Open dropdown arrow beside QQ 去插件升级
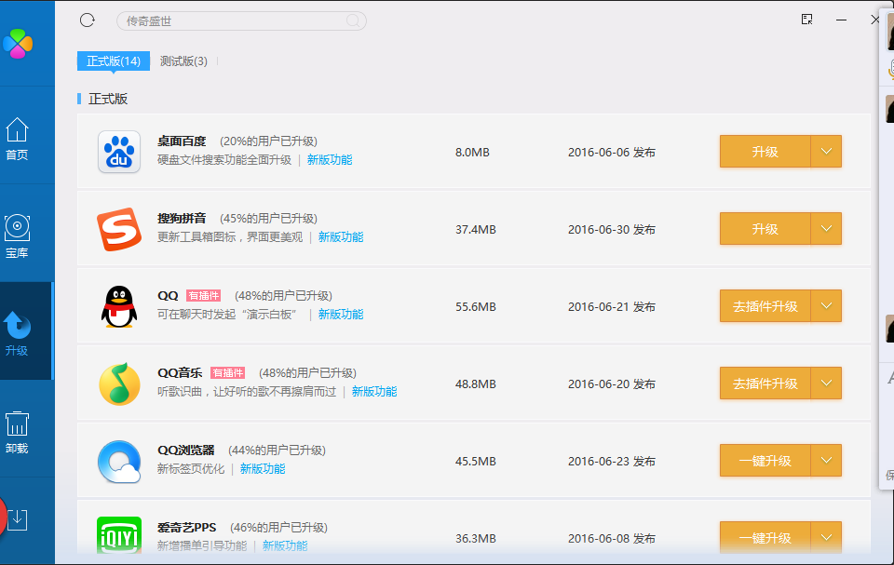 pos(826,306)
